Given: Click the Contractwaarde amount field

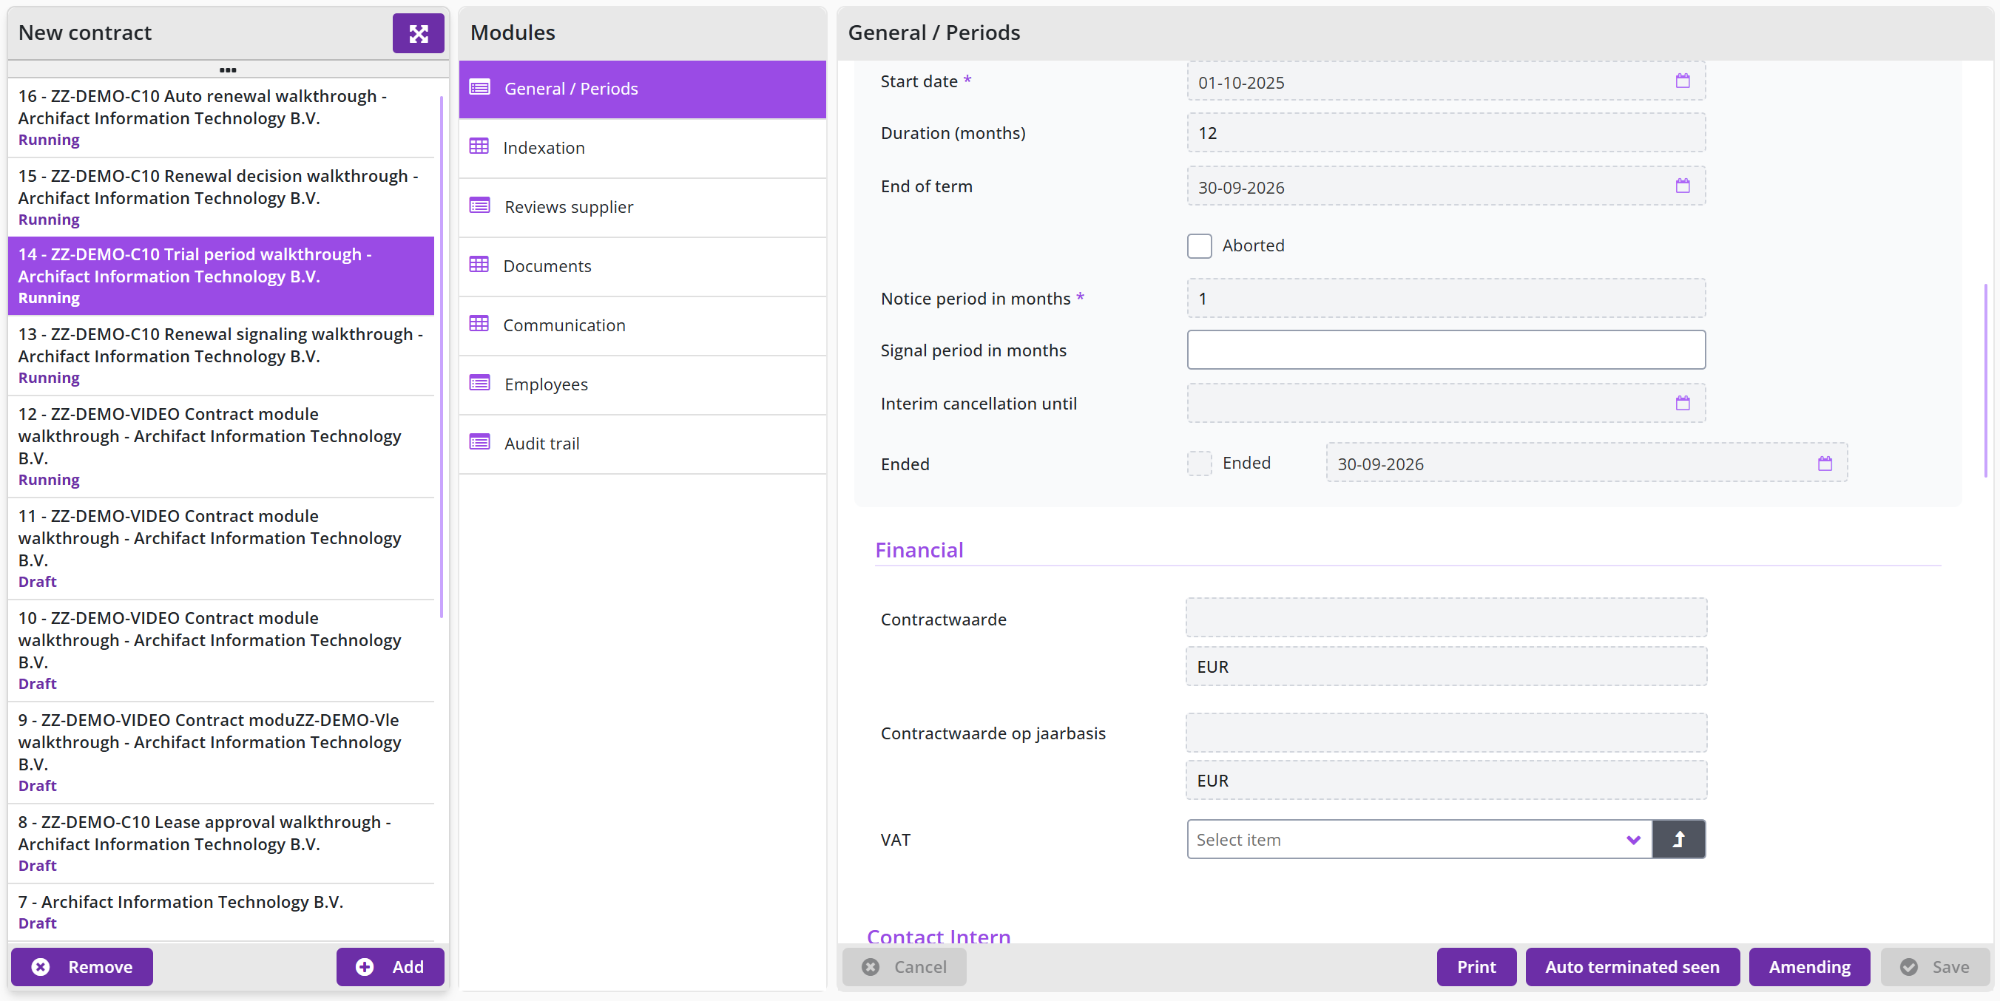Looking at the screenshot, I should 1446,617.
